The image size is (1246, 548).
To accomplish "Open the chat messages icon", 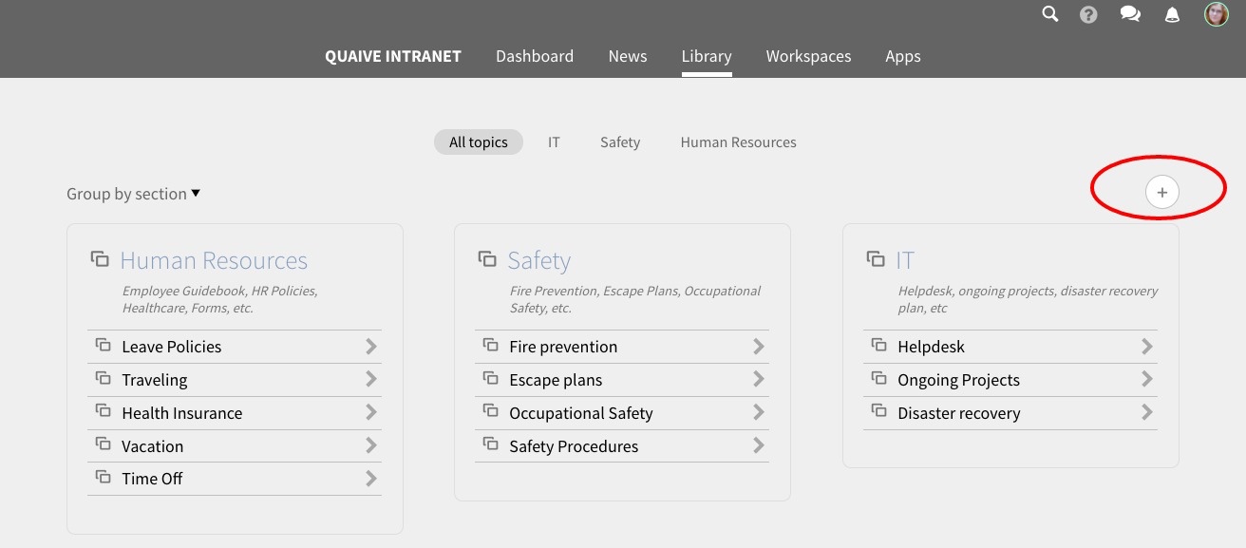I will pyautogui.click(x=1130, y=14).
